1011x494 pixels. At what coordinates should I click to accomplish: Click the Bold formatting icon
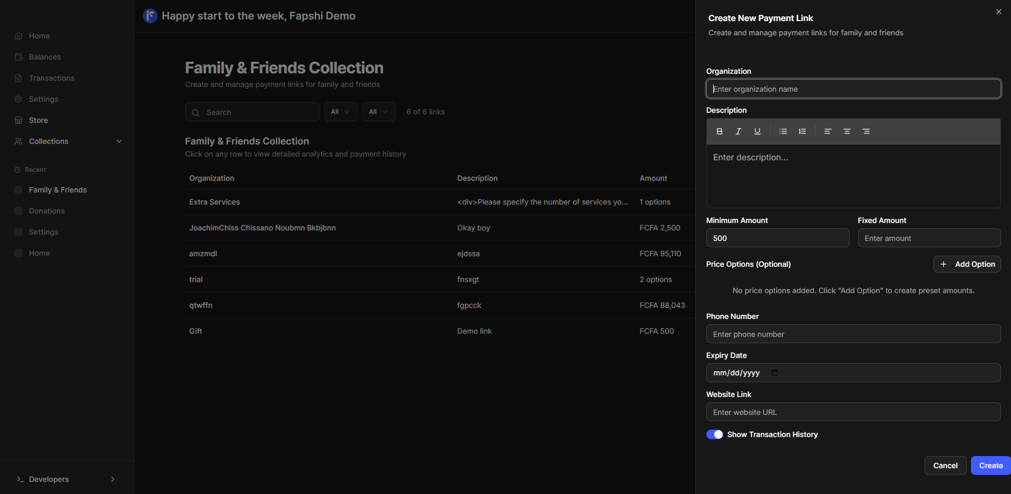pyautogui.click(x=719, y=131)
